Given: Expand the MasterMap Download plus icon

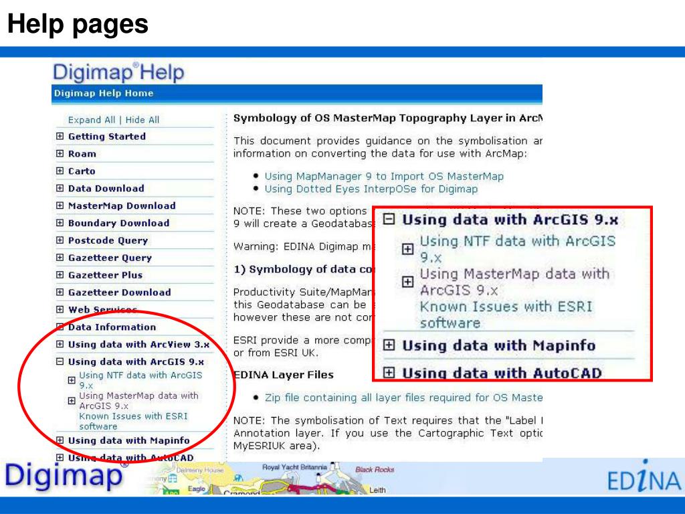Looking at the screenshot, I should [60, 205].
